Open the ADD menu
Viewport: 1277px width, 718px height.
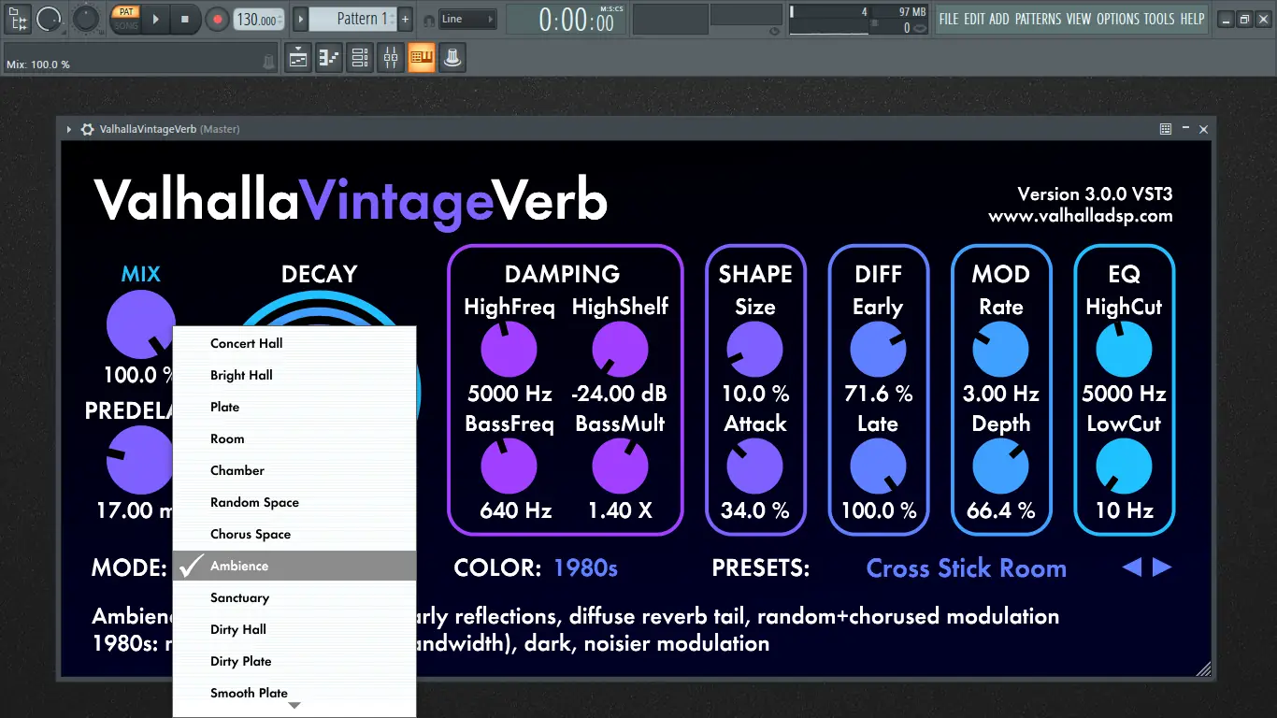pos(999,19)
